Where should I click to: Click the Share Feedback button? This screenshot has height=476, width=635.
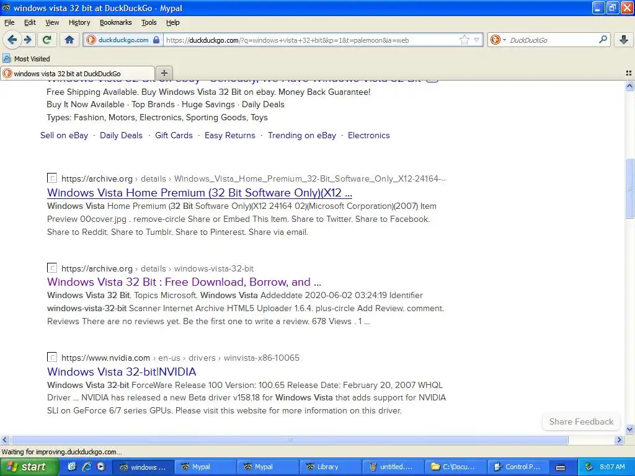pos(581,421)
